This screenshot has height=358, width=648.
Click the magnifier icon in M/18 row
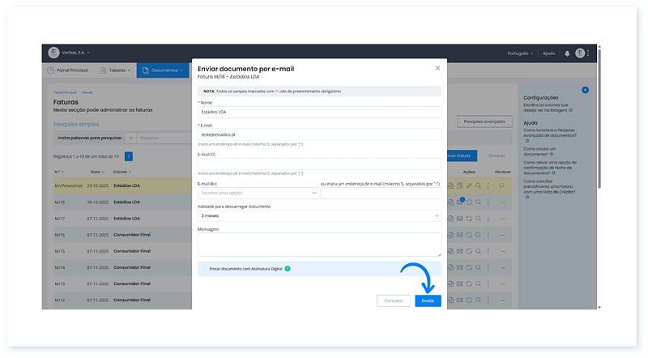point(478,202)
